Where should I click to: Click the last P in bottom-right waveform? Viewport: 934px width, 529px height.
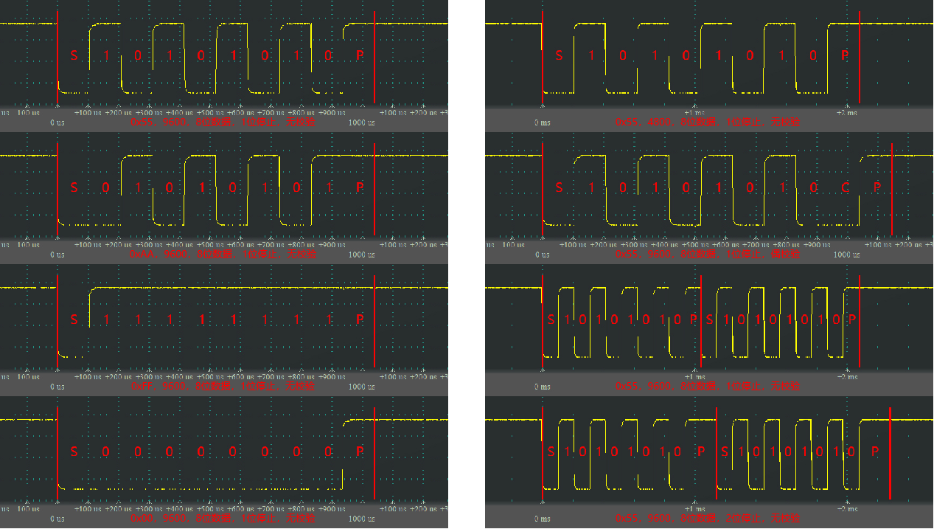(x=875, y=452)
